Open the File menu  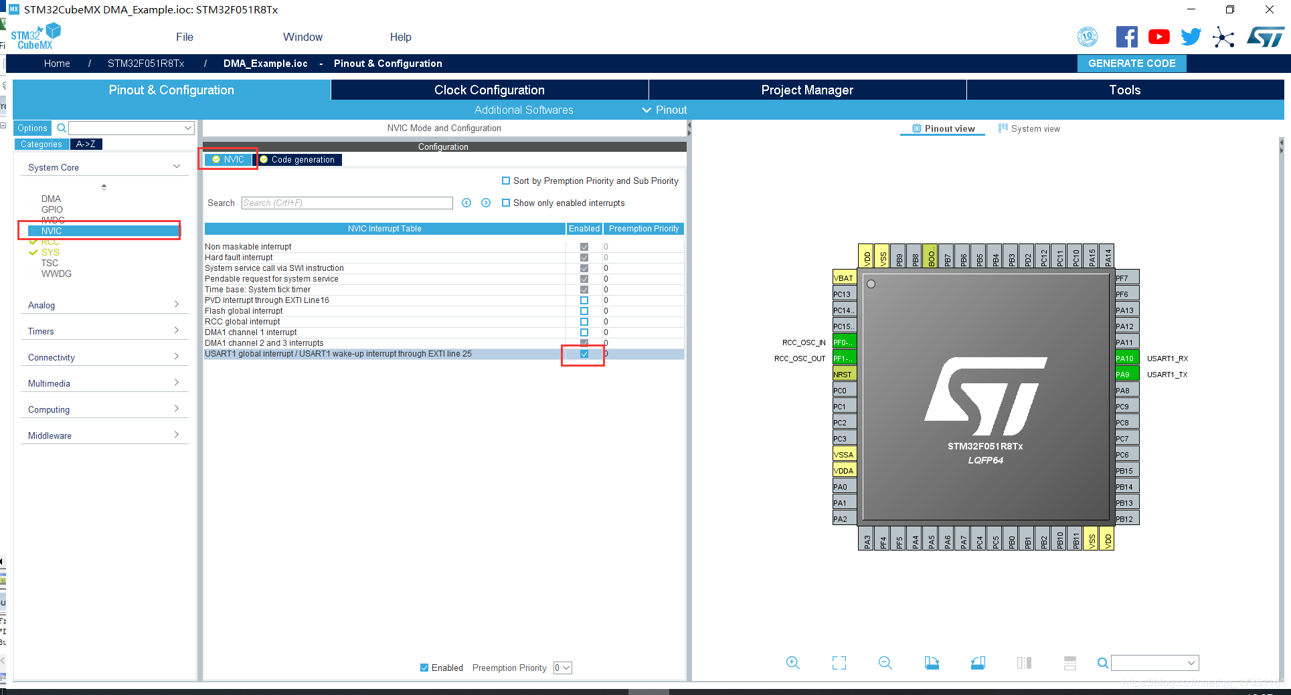pyautogui.click(x=185, y=37)
